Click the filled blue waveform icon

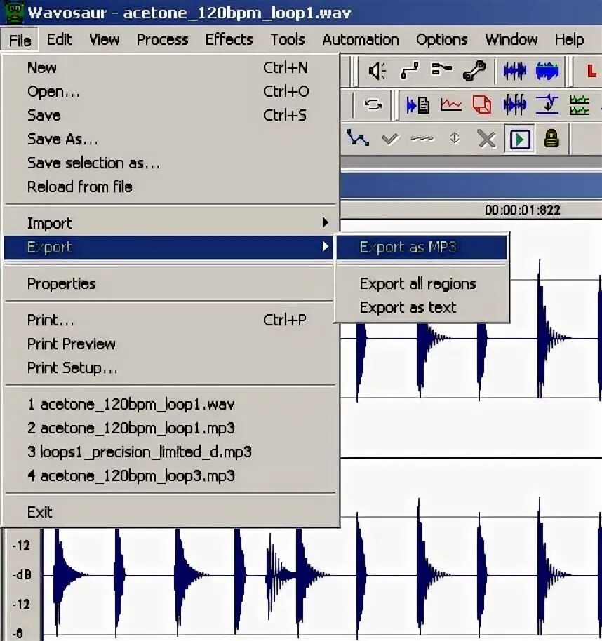point(547,71)
